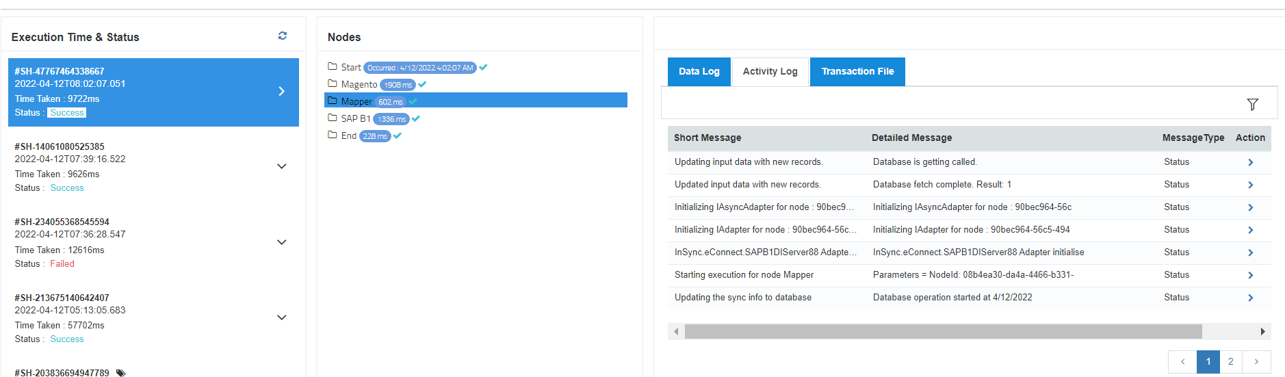Click the folder icon beside SAP B1 node
The height and width of the screenshot is (377, 1285).
(x=333, y=118)
